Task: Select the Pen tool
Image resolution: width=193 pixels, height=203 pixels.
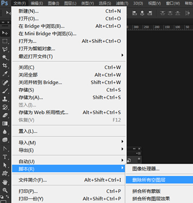Action: (5, 148)
